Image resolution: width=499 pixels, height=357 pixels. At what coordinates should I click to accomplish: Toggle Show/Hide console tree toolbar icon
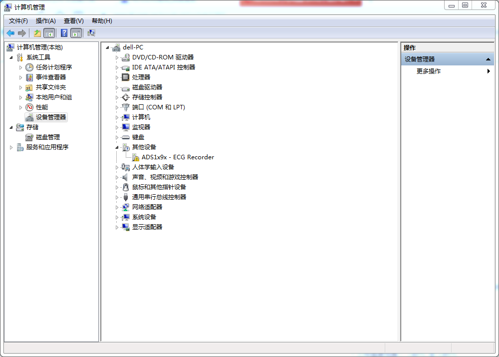[x=49, y=33]
